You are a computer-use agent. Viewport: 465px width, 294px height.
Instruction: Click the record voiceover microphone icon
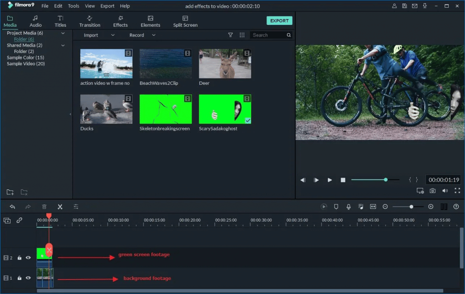pyautogui.click(x=348, y=207)
